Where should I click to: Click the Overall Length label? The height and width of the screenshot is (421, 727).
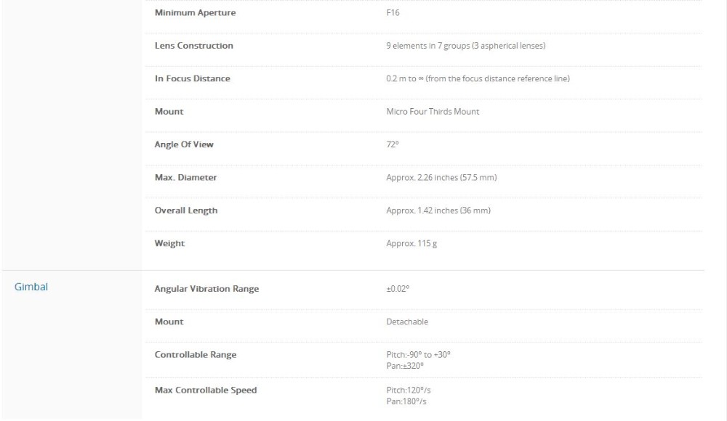pyautogui.click(x=186, y=210)
